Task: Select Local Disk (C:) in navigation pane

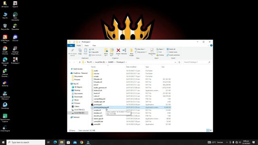Action: [x=78, y=110]
